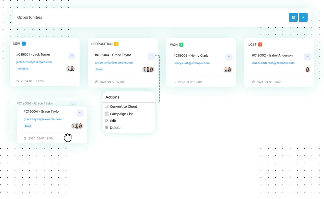Click the three-dot icon on dragged Grace Taylor card
This screenshot has height=199, width=324.
[80, 113]
